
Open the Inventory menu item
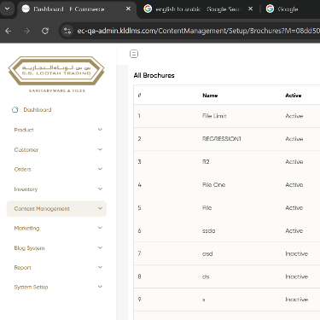26,189
